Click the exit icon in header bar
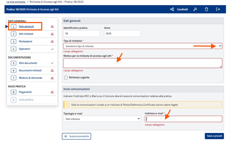 pyautogui.click(x=218, y=9)
